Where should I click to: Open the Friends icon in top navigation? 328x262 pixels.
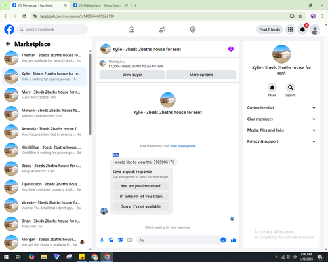162,29
